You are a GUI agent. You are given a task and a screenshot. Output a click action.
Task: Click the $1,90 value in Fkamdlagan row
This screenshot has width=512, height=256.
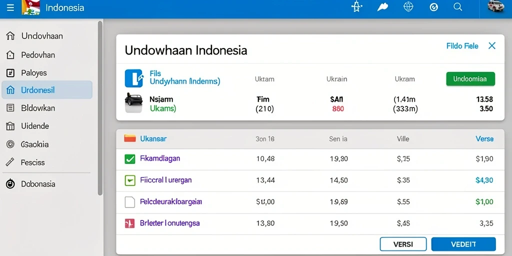484,159
